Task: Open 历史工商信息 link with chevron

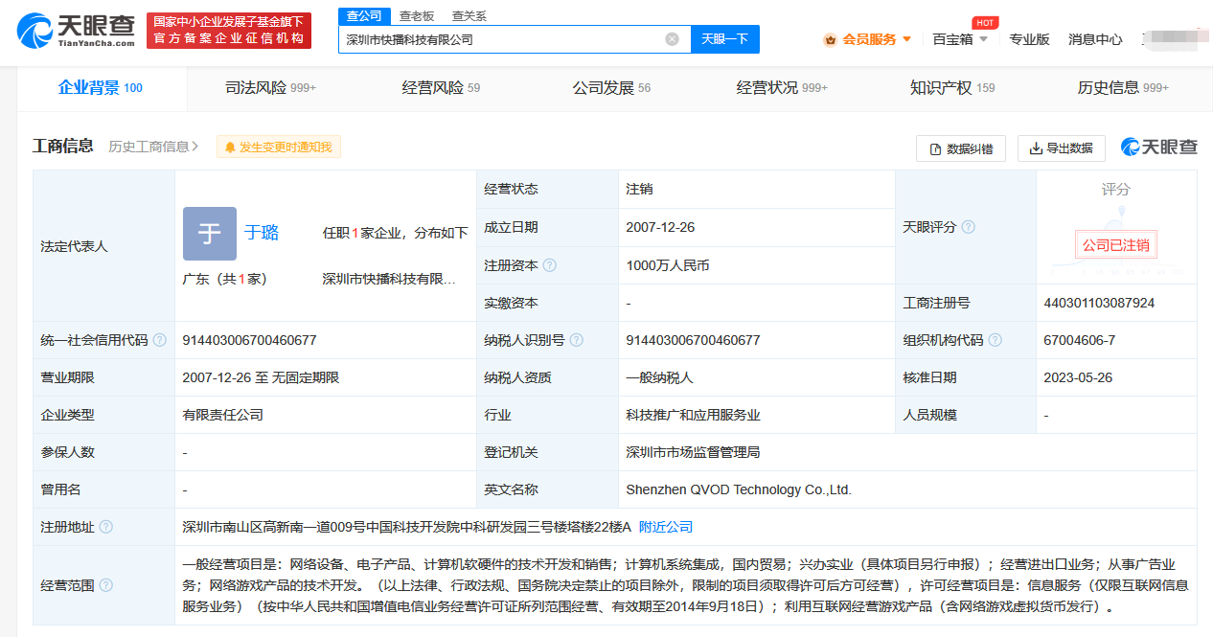Action: click(x=153, y=147)
